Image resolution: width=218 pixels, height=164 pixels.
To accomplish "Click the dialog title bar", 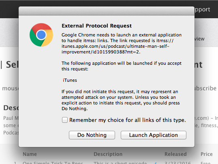I will 107,11.
